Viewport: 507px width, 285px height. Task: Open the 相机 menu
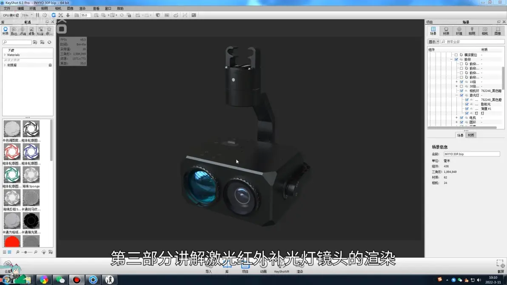coord(58,9)
